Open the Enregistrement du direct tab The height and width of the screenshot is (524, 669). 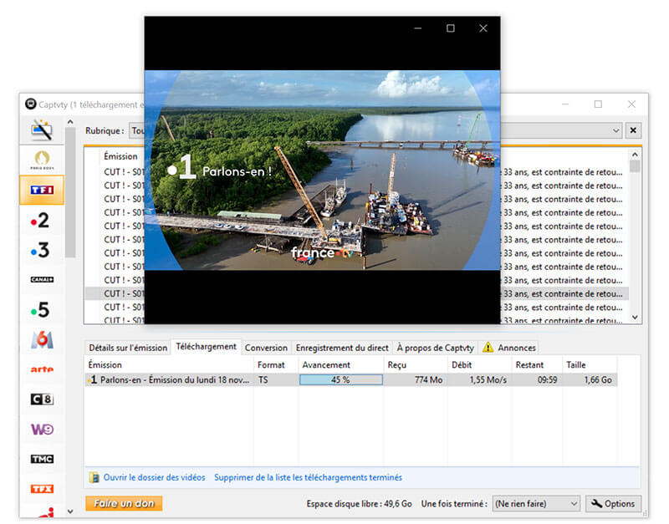click(x=342, y=348)
